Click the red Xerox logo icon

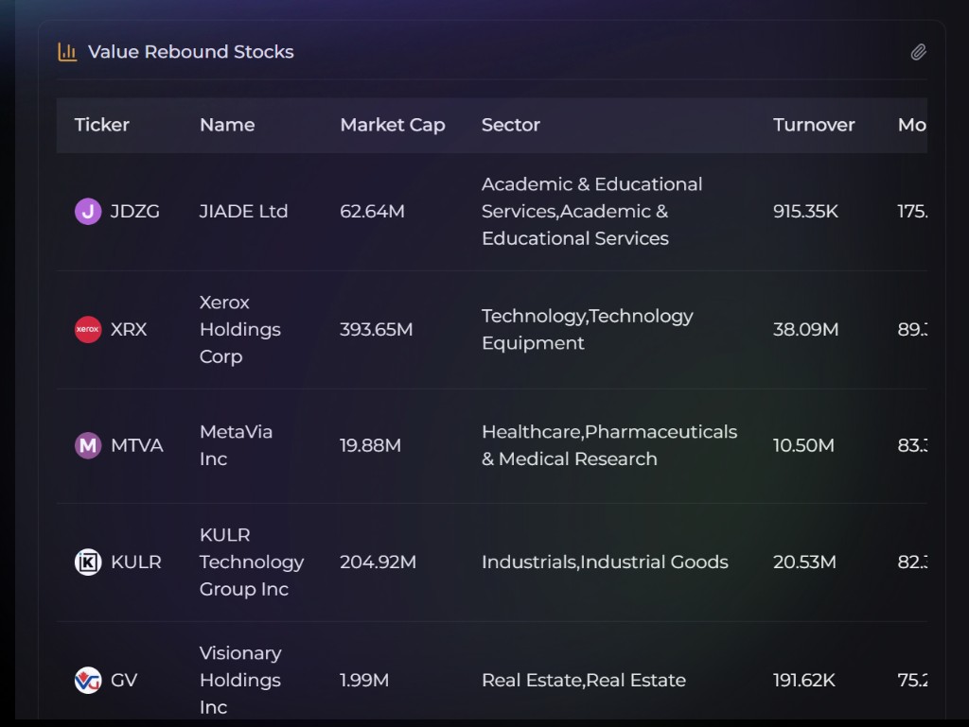(x=88, y=330)
